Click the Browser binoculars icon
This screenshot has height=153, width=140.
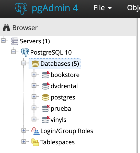pyautogui.click(x=6, y=28)
